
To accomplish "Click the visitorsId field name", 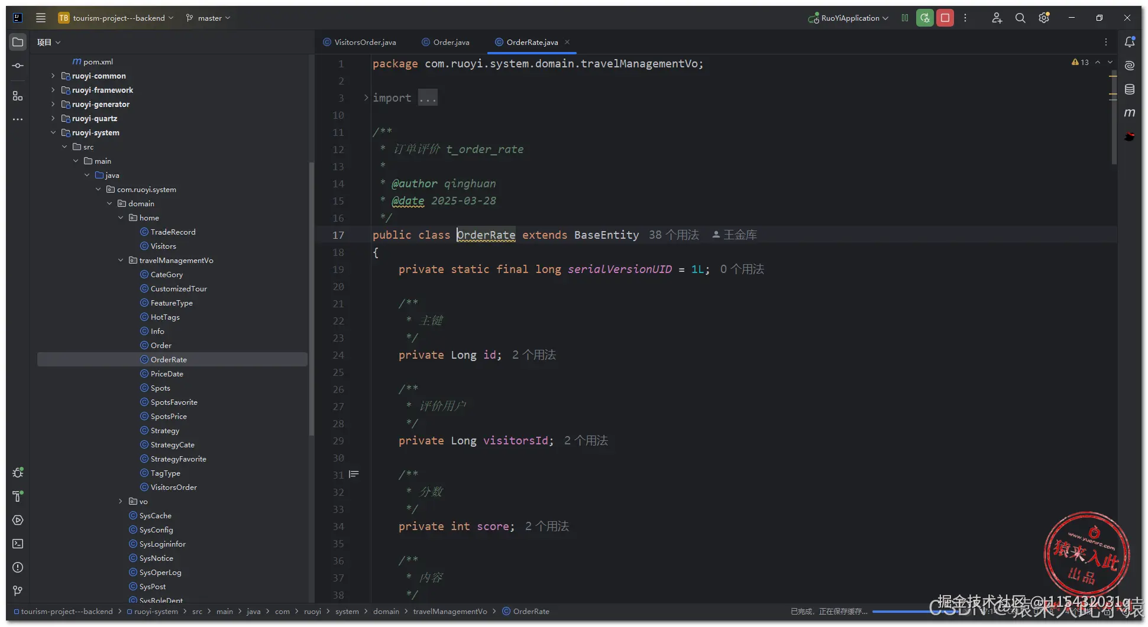I will point(516,441).
